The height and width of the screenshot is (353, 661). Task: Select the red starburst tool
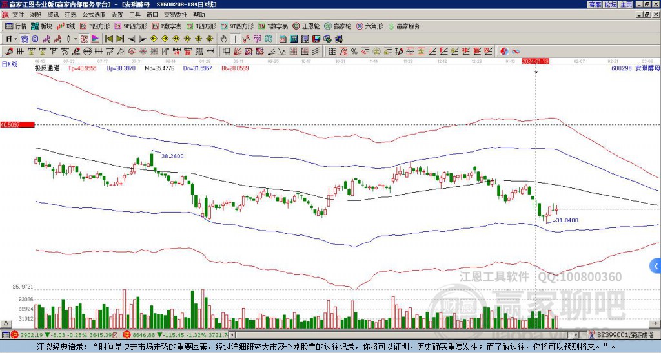click(143, 52)
